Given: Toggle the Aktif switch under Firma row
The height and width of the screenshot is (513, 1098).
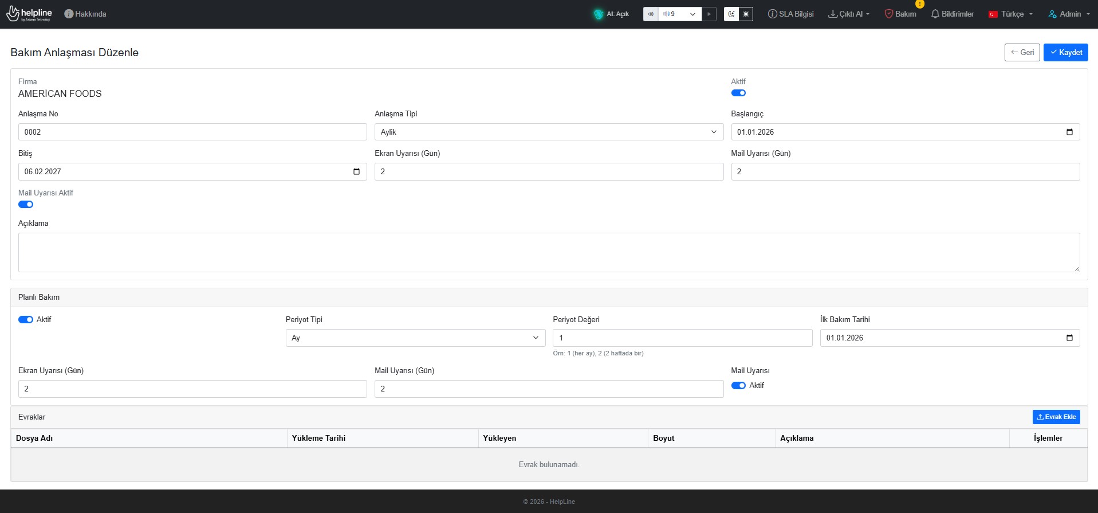Looking at the screenshot, I should 738,93.
